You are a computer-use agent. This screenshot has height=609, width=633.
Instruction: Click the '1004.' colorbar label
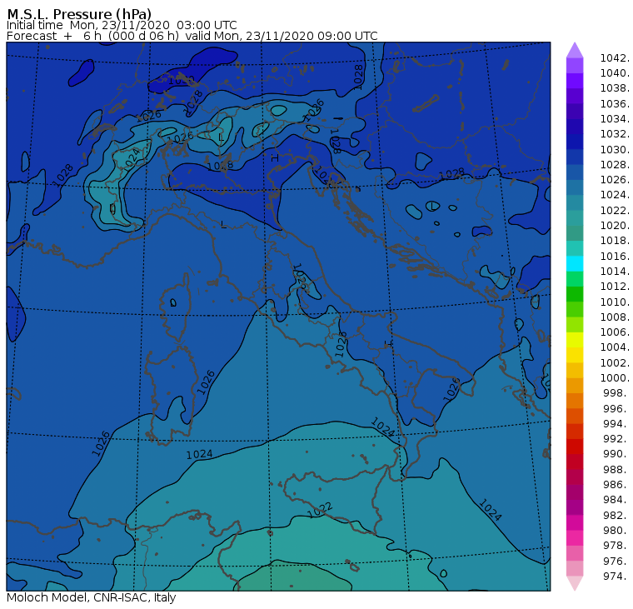point(615,347)
